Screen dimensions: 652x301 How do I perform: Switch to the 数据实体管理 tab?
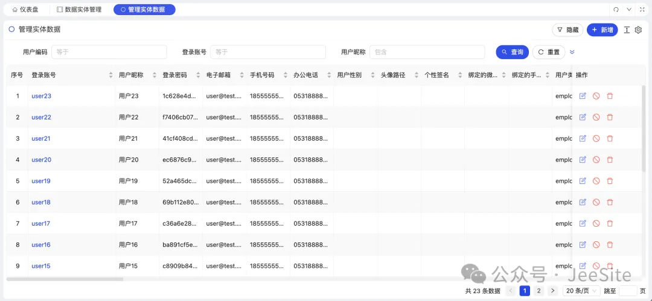(78, 10)
